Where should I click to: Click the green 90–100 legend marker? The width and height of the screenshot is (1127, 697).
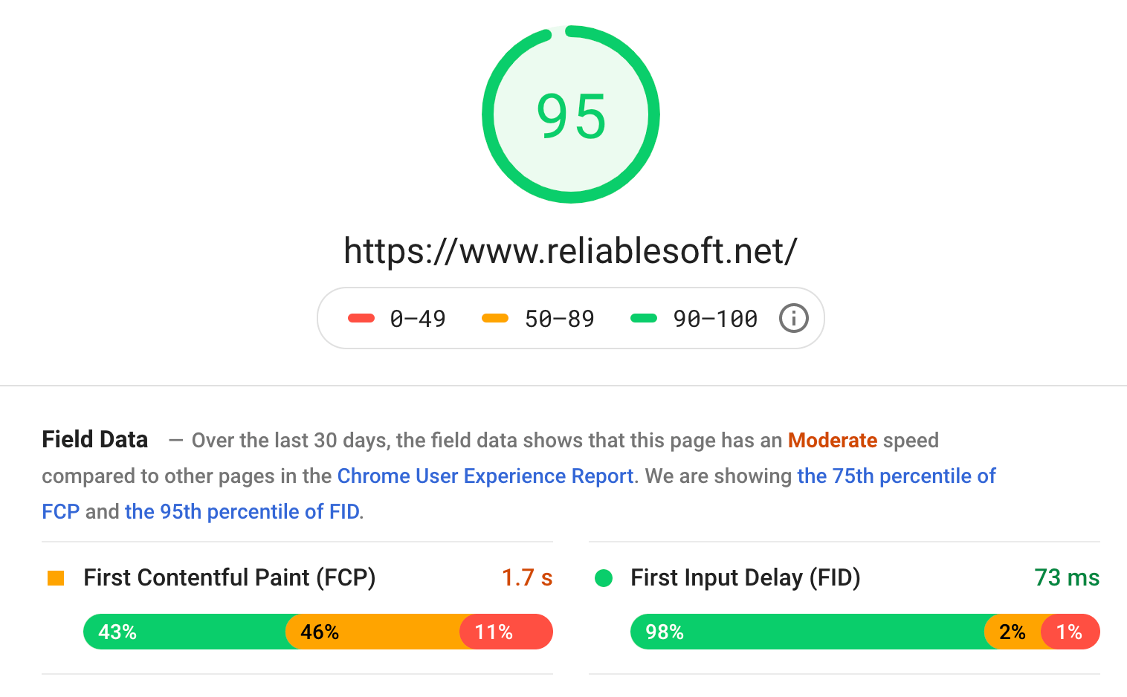click(644, 319)
